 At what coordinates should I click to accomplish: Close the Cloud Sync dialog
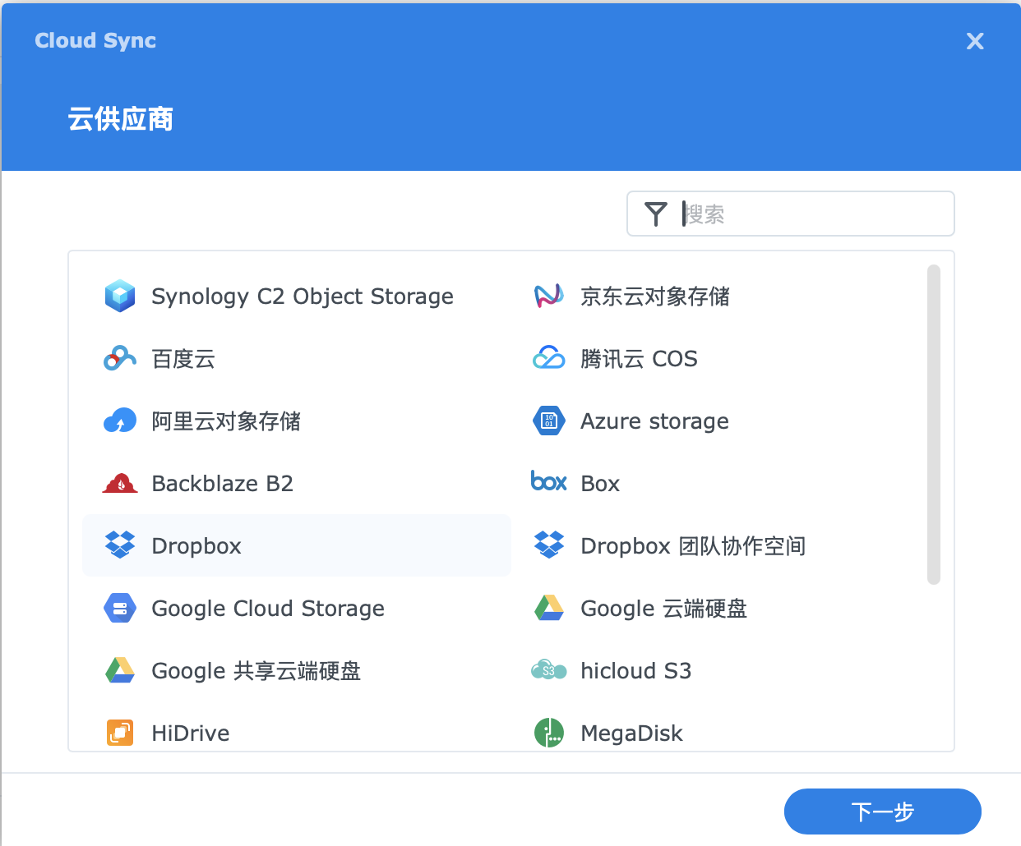pyautogui.click(x=975, y=41)
